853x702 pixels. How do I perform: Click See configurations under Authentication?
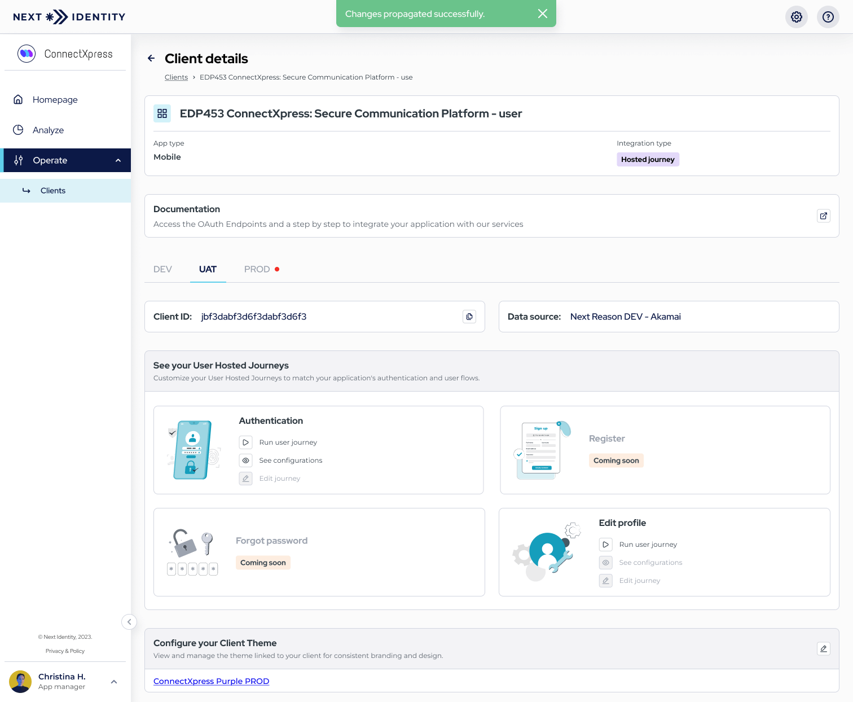[x=291, y=460]
